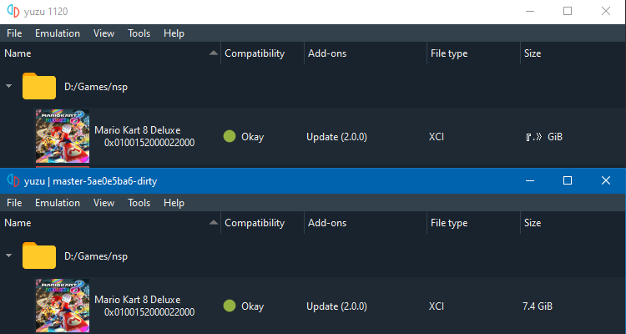Maximize the yuzu master-5ae0e5ba6-dirty window
Screen dimensions: 626x334
tap(568, 180)
